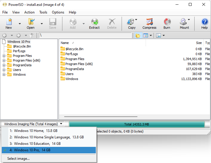Click the path address input field
The image size is (211, 163).
click(85, 35)
